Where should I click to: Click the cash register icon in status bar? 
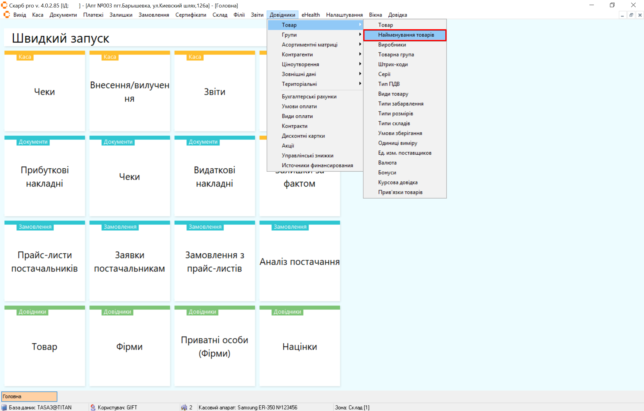coord(184,407)
